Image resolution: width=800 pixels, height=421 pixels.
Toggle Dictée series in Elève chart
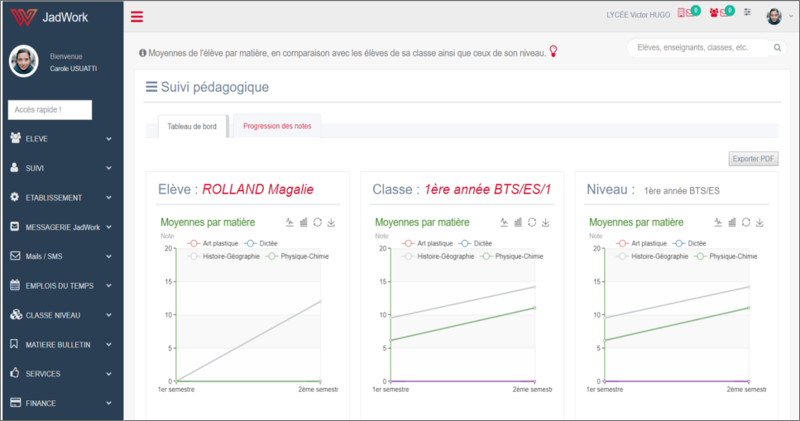click(x=261, y=243)
